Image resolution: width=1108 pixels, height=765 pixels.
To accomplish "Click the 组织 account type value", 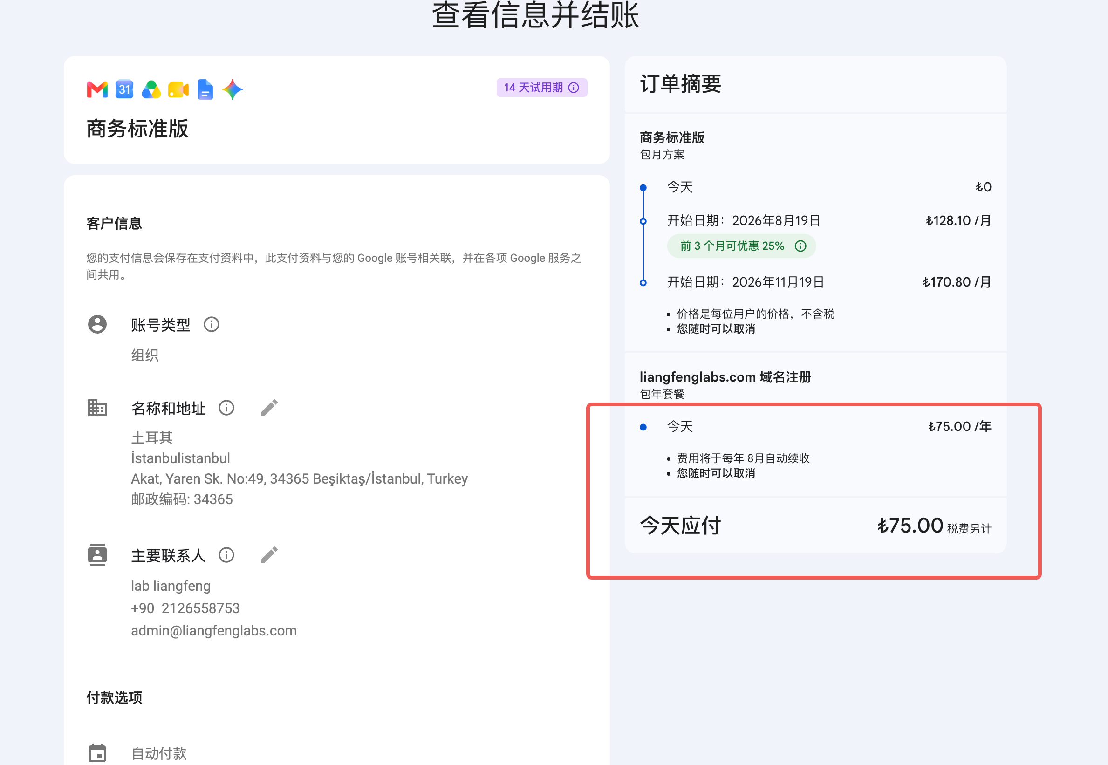I will point(145,355).
